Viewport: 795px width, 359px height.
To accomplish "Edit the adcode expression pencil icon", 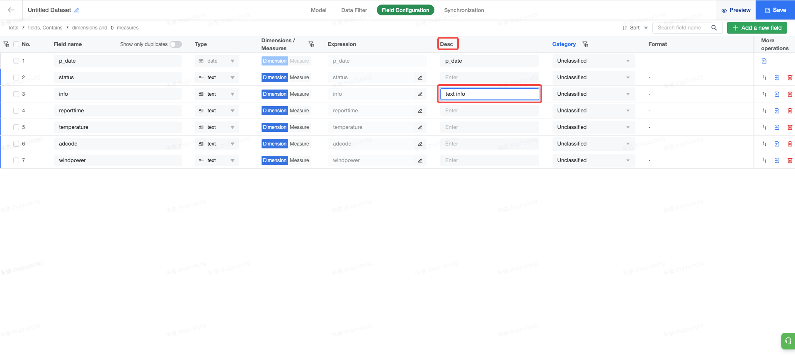I will click(420, 144).
